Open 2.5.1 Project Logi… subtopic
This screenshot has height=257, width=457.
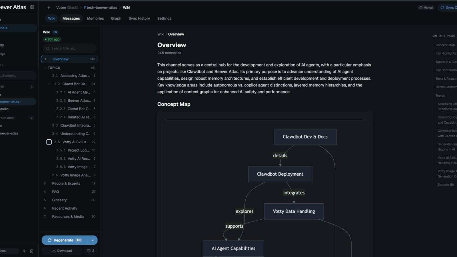pos(76,150)
